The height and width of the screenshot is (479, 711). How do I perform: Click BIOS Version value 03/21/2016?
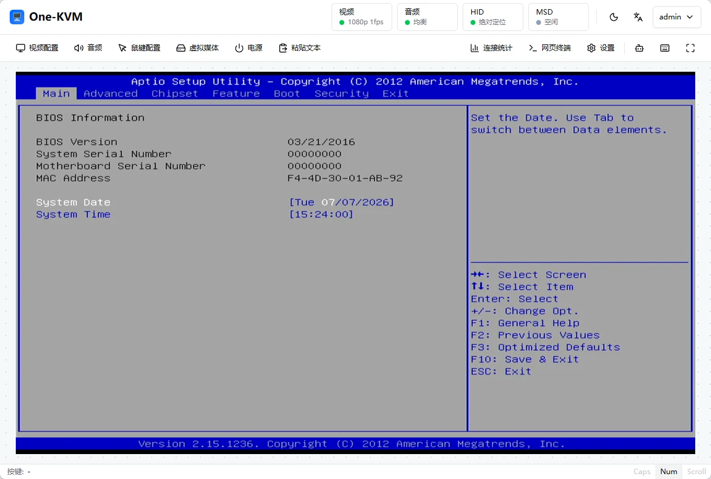click(x=321, y=142)
